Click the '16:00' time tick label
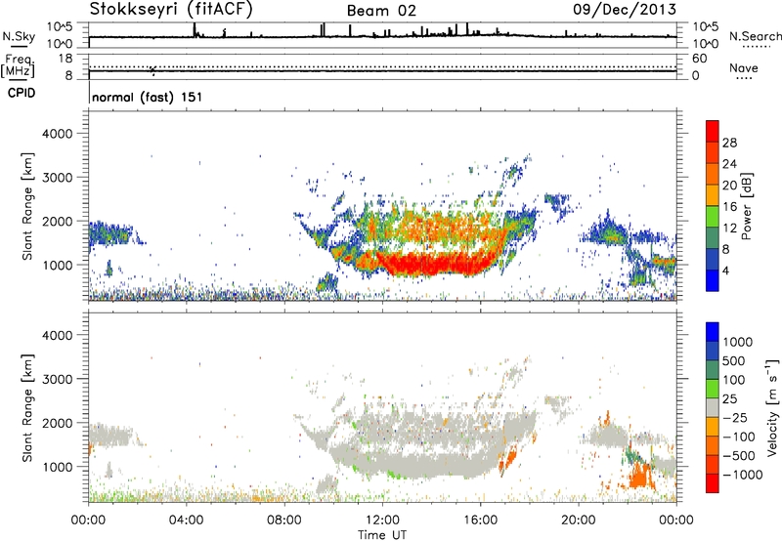This screenshot has width=782, height=541. 481,520
